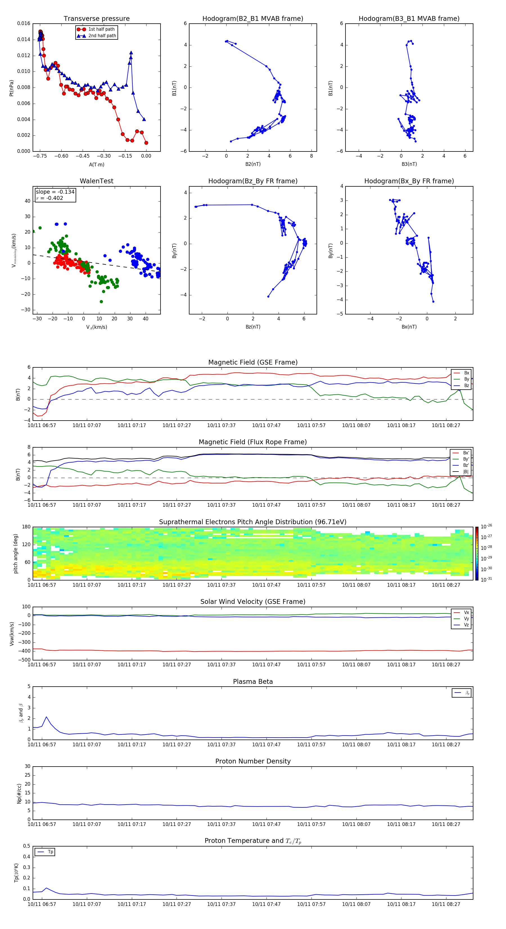Select Vz in the velocity legend
Image resolution: width=506 pixels, height=929 pixels.
[x=461, y=625]
